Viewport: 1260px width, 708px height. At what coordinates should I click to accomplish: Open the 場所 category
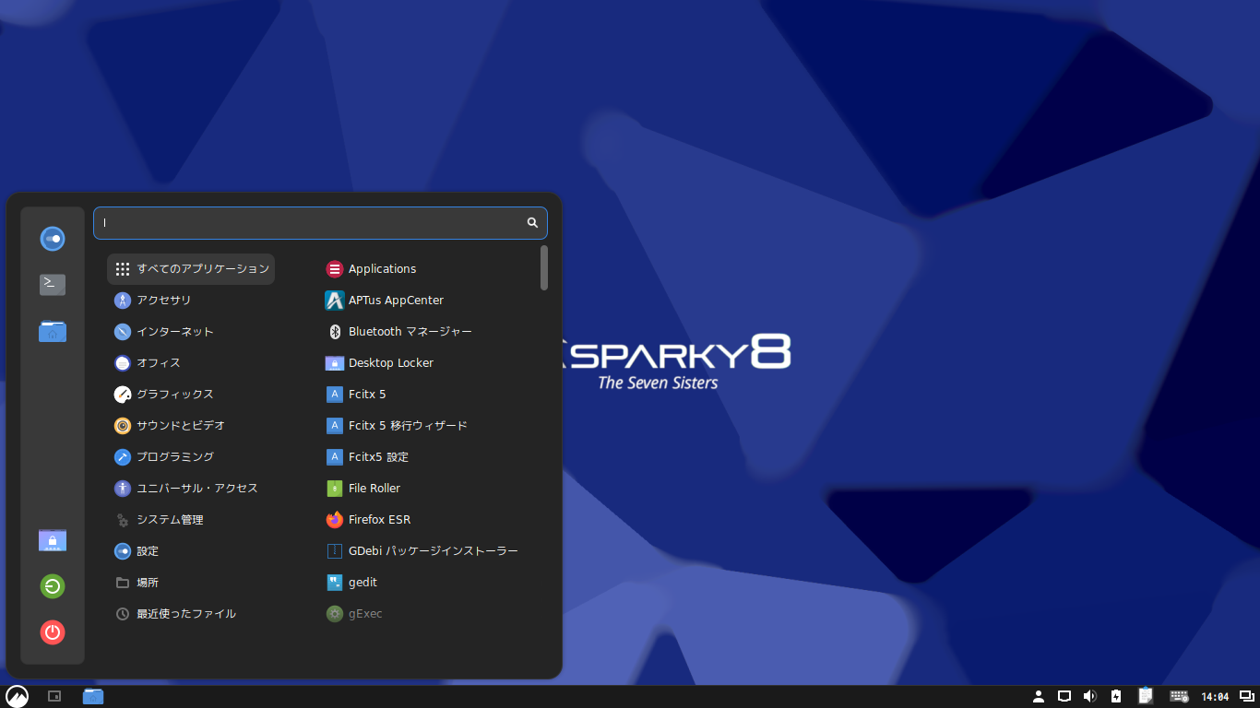[x=191, y=583]
